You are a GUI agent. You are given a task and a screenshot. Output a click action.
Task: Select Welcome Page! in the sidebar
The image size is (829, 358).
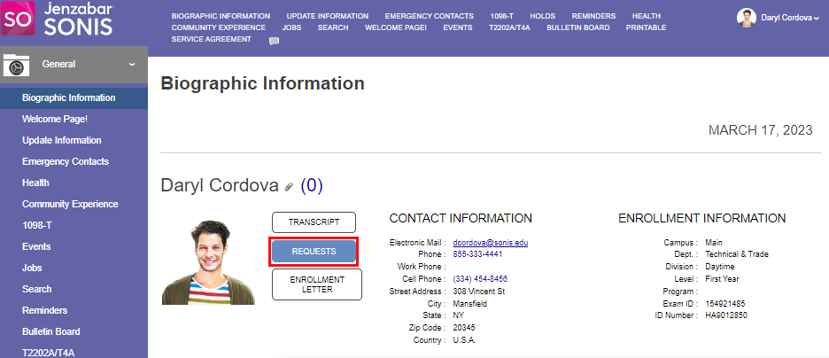pos(55,119)
